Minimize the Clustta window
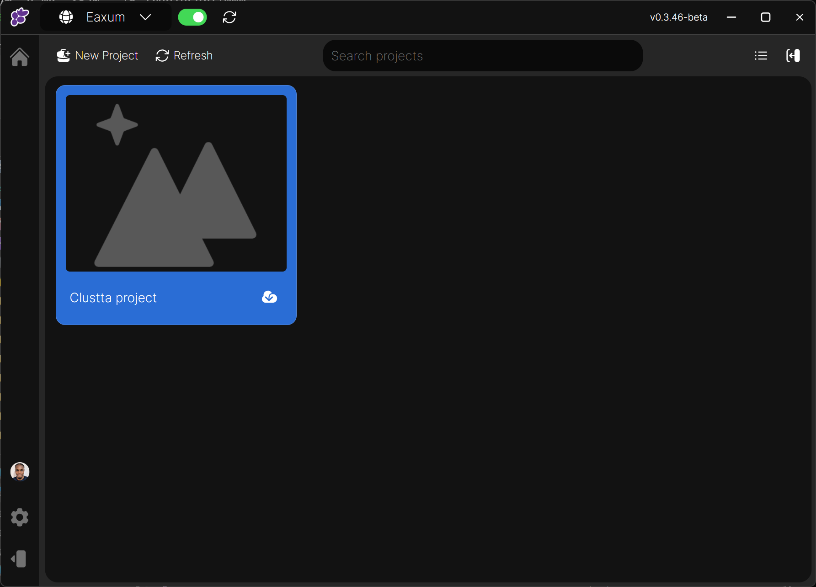 pyautogui.click(x=731, y=17)
